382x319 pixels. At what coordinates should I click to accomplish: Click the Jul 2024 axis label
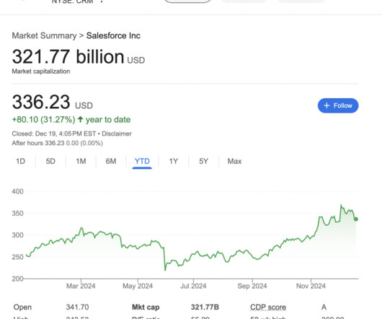193,286
